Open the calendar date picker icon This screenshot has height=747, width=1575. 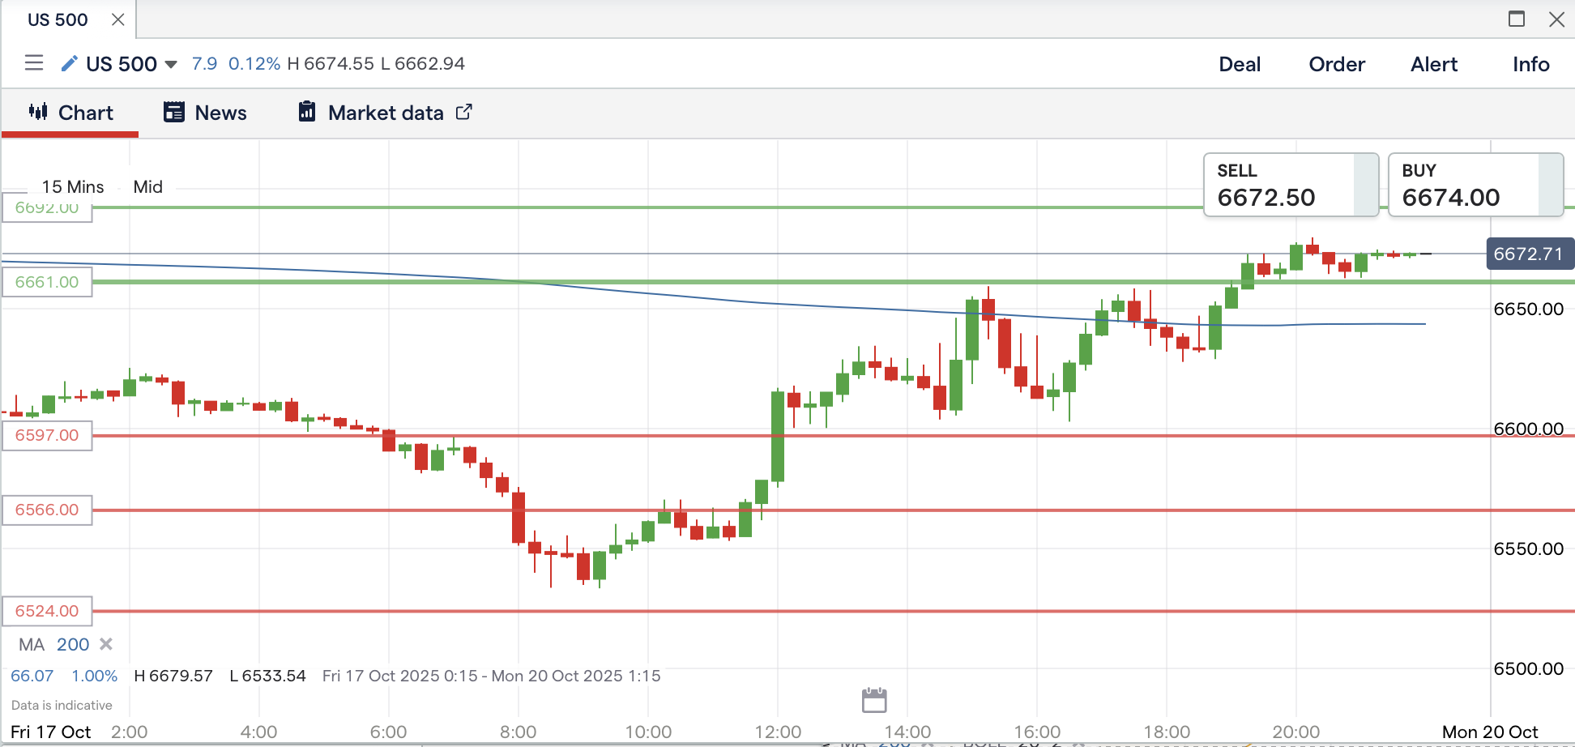coord(874,700)
